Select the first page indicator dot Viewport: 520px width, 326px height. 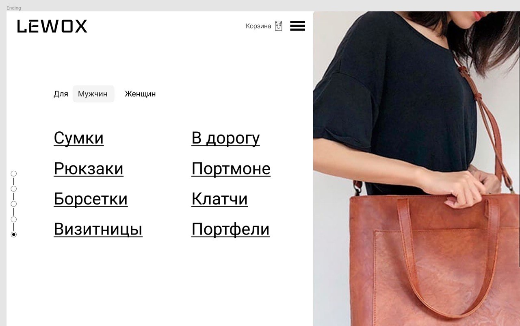coord(14,174)
